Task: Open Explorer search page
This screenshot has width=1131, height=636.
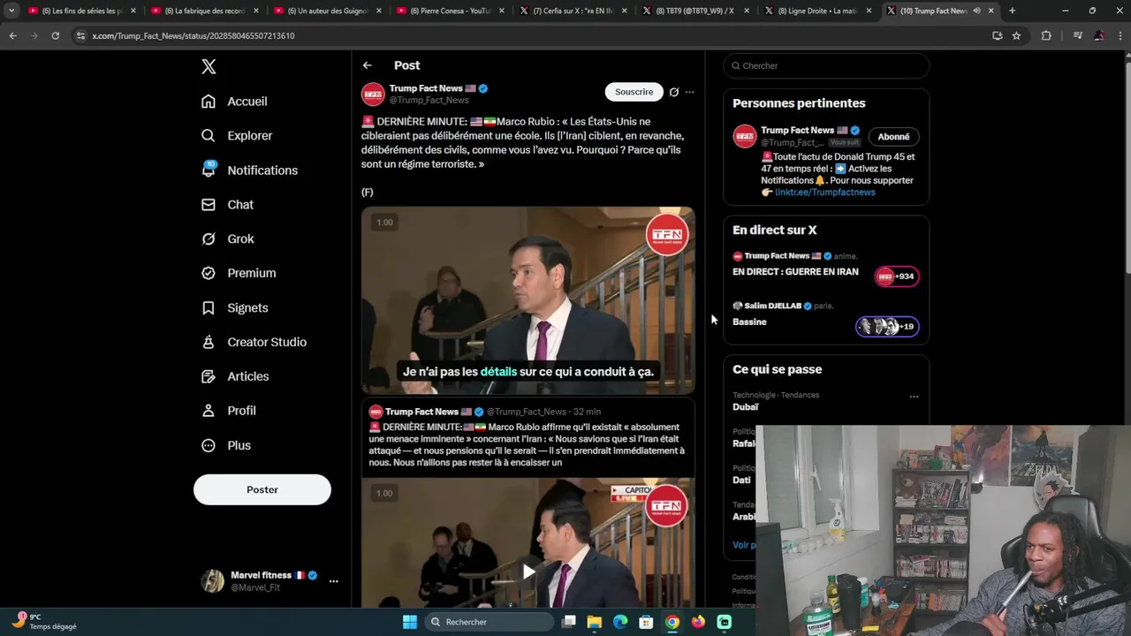Action: click(237, 136)
